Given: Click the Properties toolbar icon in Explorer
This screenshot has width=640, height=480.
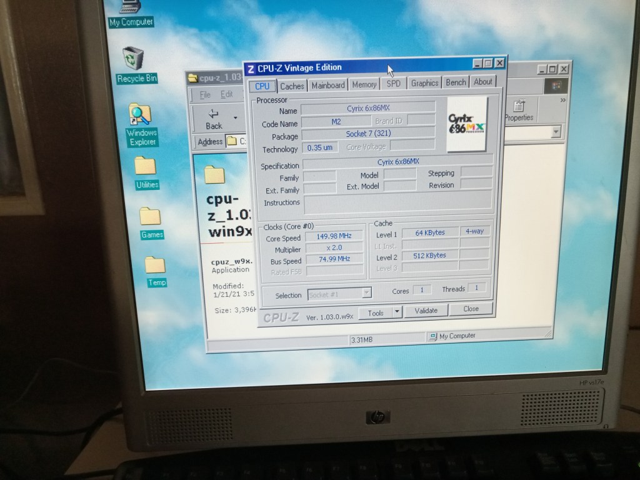Looking at the screenshot, I should pyautogui.click(x=519, y=108).
